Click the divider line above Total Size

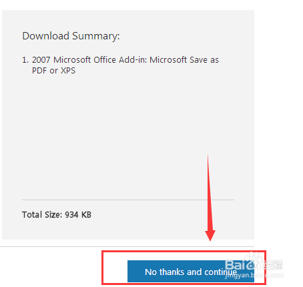[128, 200]
